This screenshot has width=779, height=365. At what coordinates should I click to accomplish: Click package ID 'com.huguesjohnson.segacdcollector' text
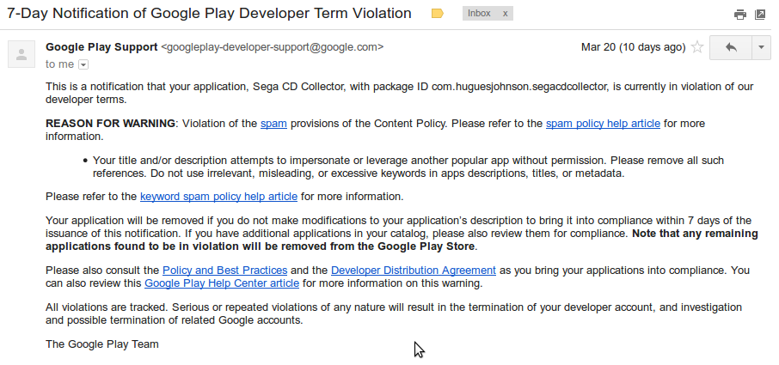tap(519, 88)
